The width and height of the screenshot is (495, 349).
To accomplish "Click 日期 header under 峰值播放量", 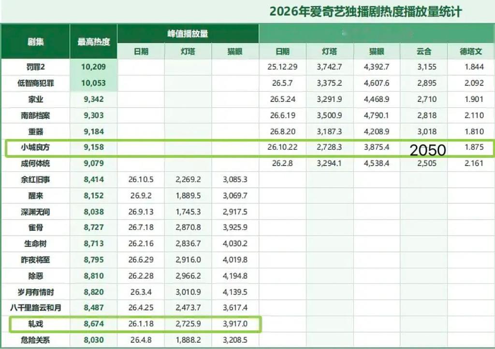I will [141, 51].
